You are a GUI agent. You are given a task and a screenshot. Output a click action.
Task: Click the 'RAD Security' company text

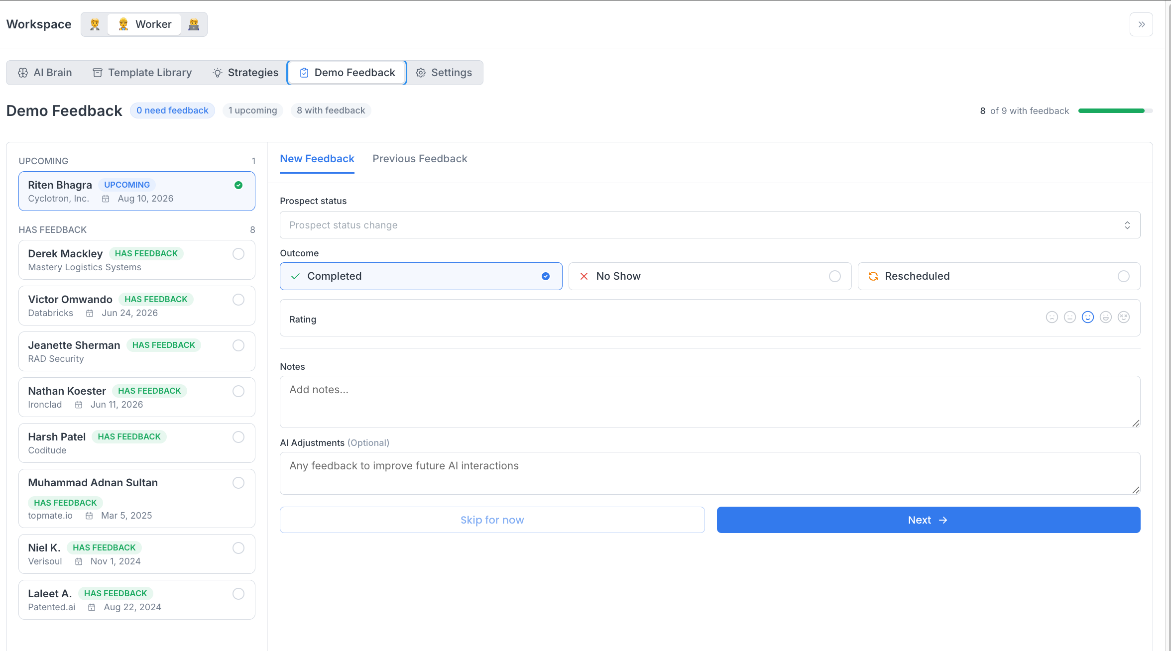click(x=56, y=359)
